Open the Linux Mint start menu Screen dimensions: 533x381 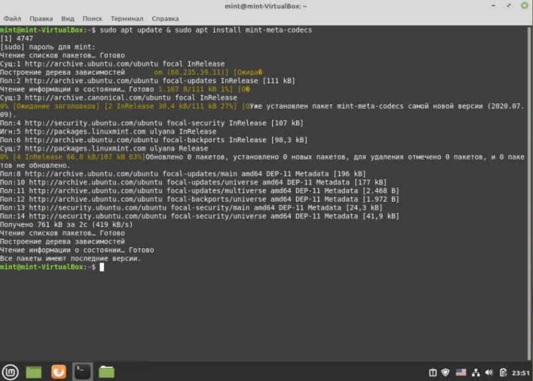pyautogui.click(x=10, y=372)
